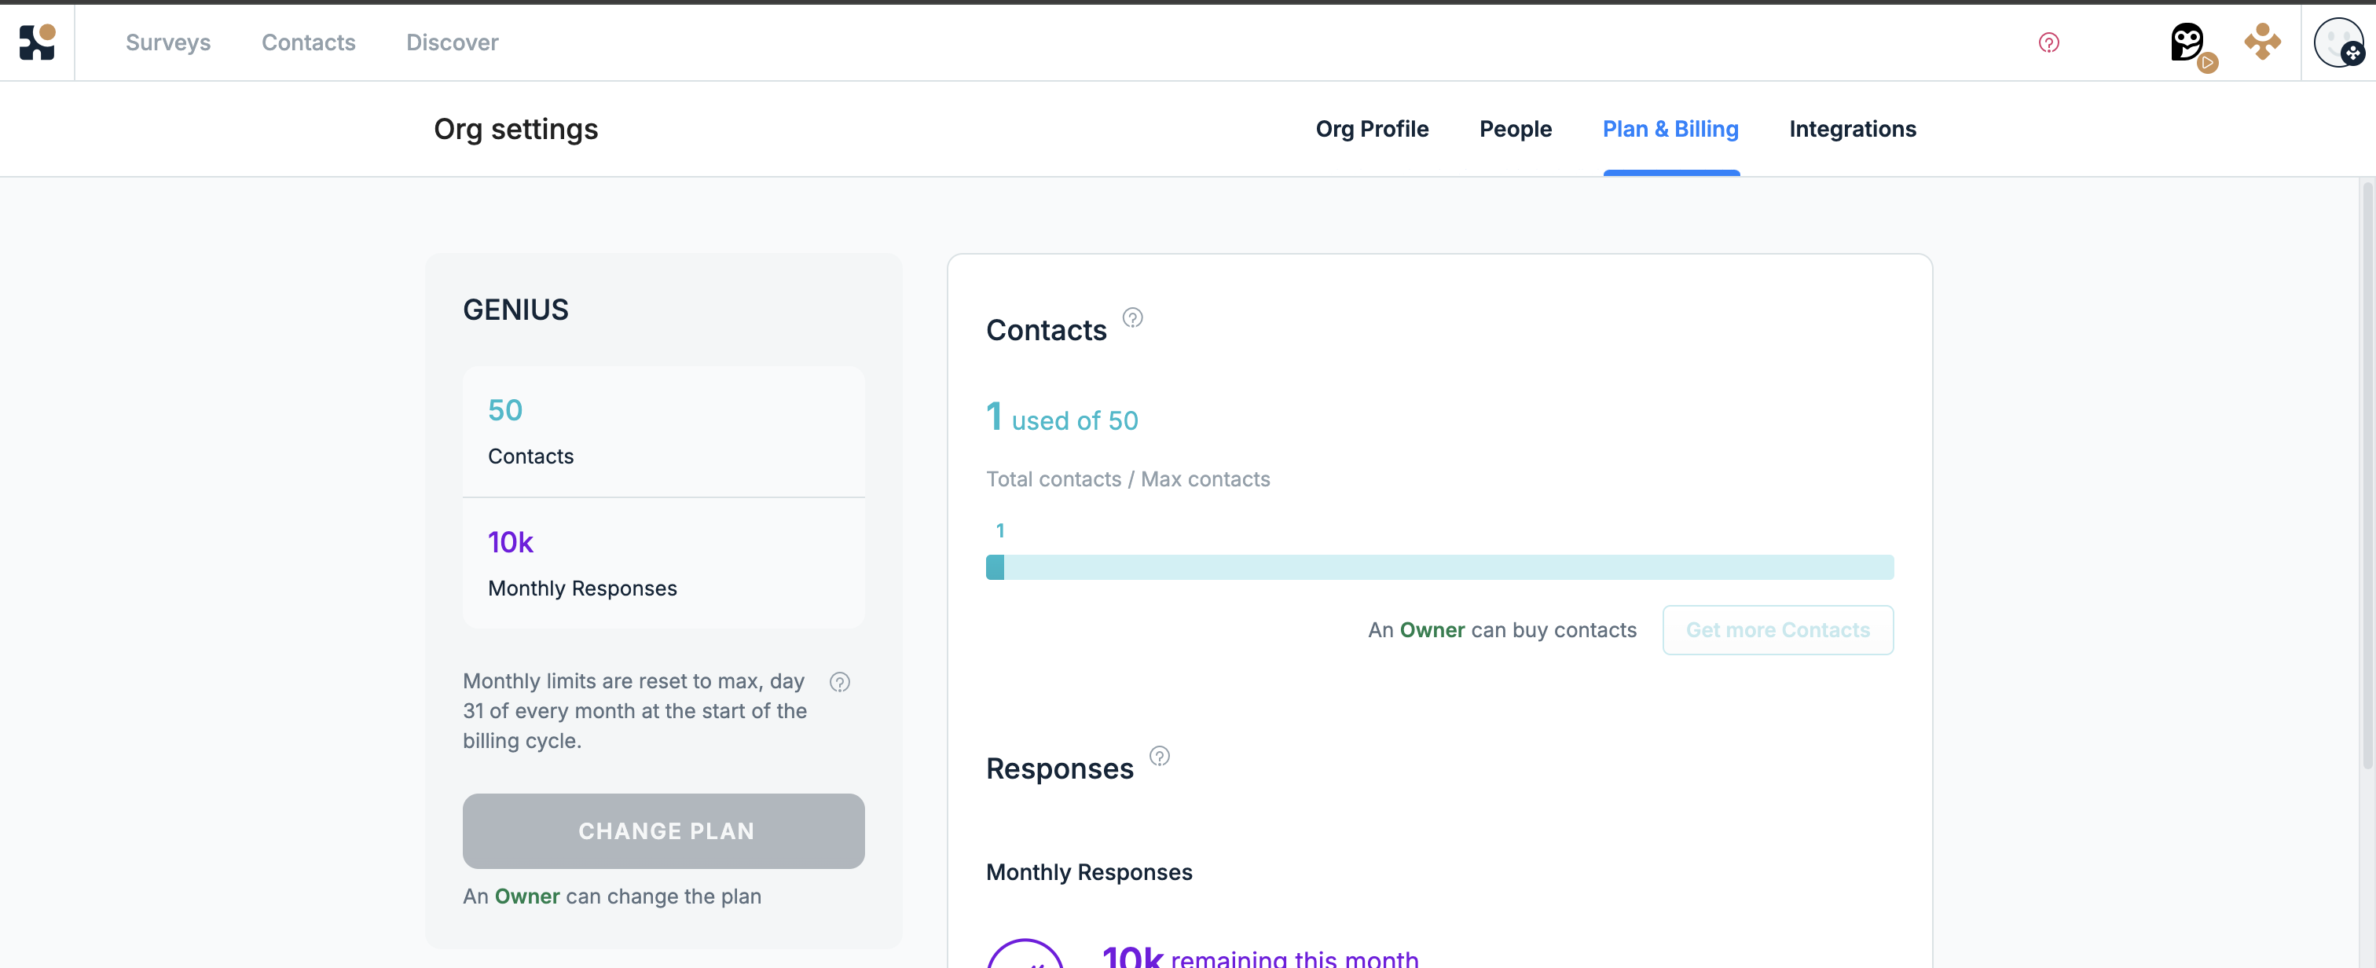Open Contacts in top navigation

pyautogui.click(x=308, y=42)
